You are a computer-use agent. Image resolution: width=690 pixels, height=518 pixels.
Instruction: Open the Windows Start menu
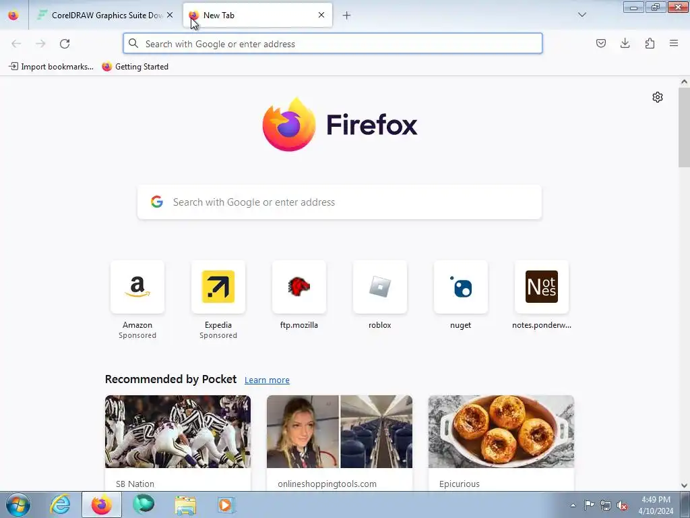(18, 505)
